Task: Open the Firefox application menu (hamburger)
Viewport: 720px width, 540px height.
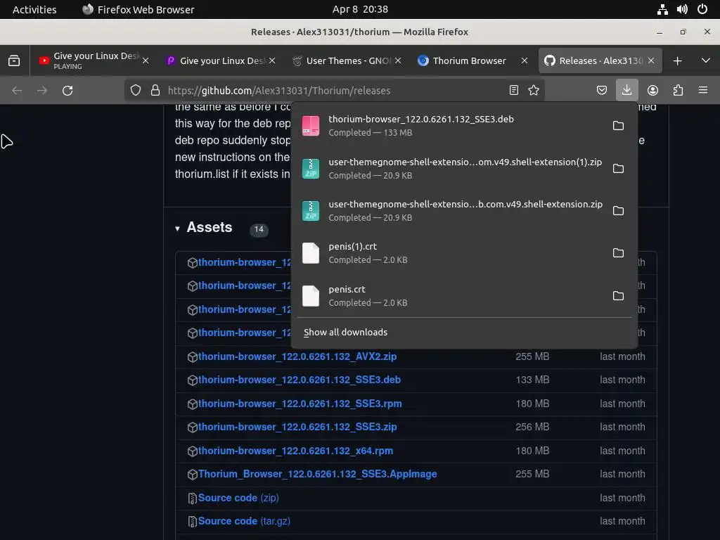Action: [703, 90]
